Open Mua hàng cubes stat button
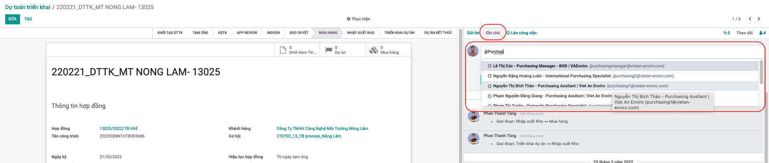769x163 pixels. (388, 50)
